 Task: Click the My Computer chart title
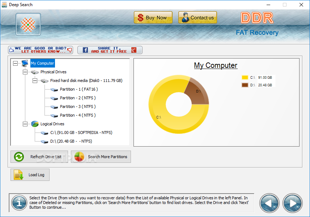216,65
